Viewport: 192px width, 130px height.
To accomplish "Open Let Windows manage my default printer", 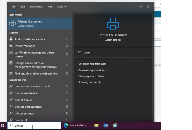I will 35,54.
